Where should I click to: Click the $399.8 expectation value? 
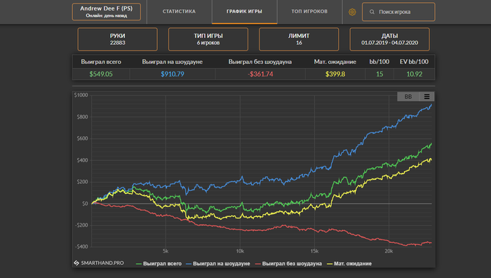[x=335, y=74]
